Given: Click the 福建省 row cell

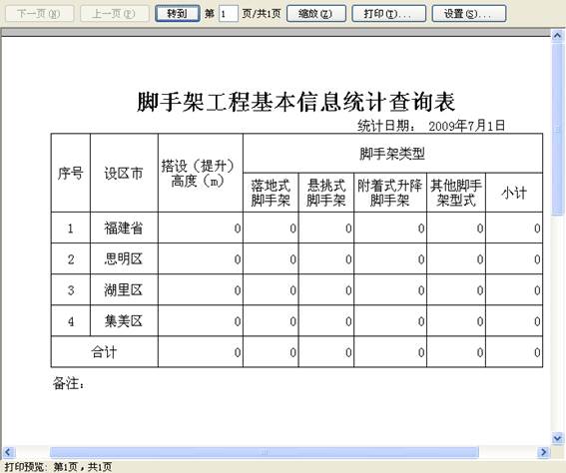Looking at the screenshot, I should click(124, 229).
